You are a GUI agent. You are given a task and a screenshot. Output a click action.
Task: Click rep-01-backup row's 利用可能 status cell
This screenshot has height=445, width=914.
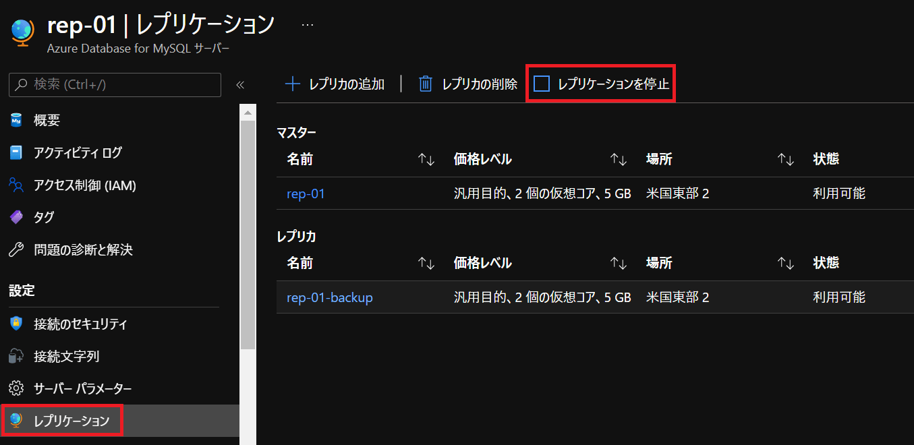click(839, 297)
